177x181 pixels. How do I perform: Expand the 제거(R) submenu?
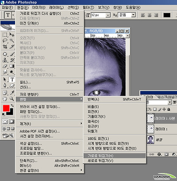tap(50, 124)
